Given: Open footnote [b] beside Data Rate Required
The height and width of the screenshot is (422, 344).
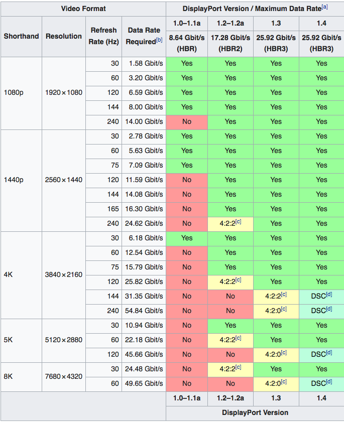Looking at the screenshot, I should pyautogui.click(x=159, y=40).
